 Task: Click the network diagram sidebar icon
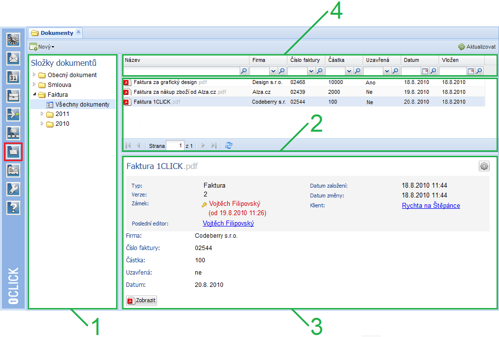coord(13,133)
